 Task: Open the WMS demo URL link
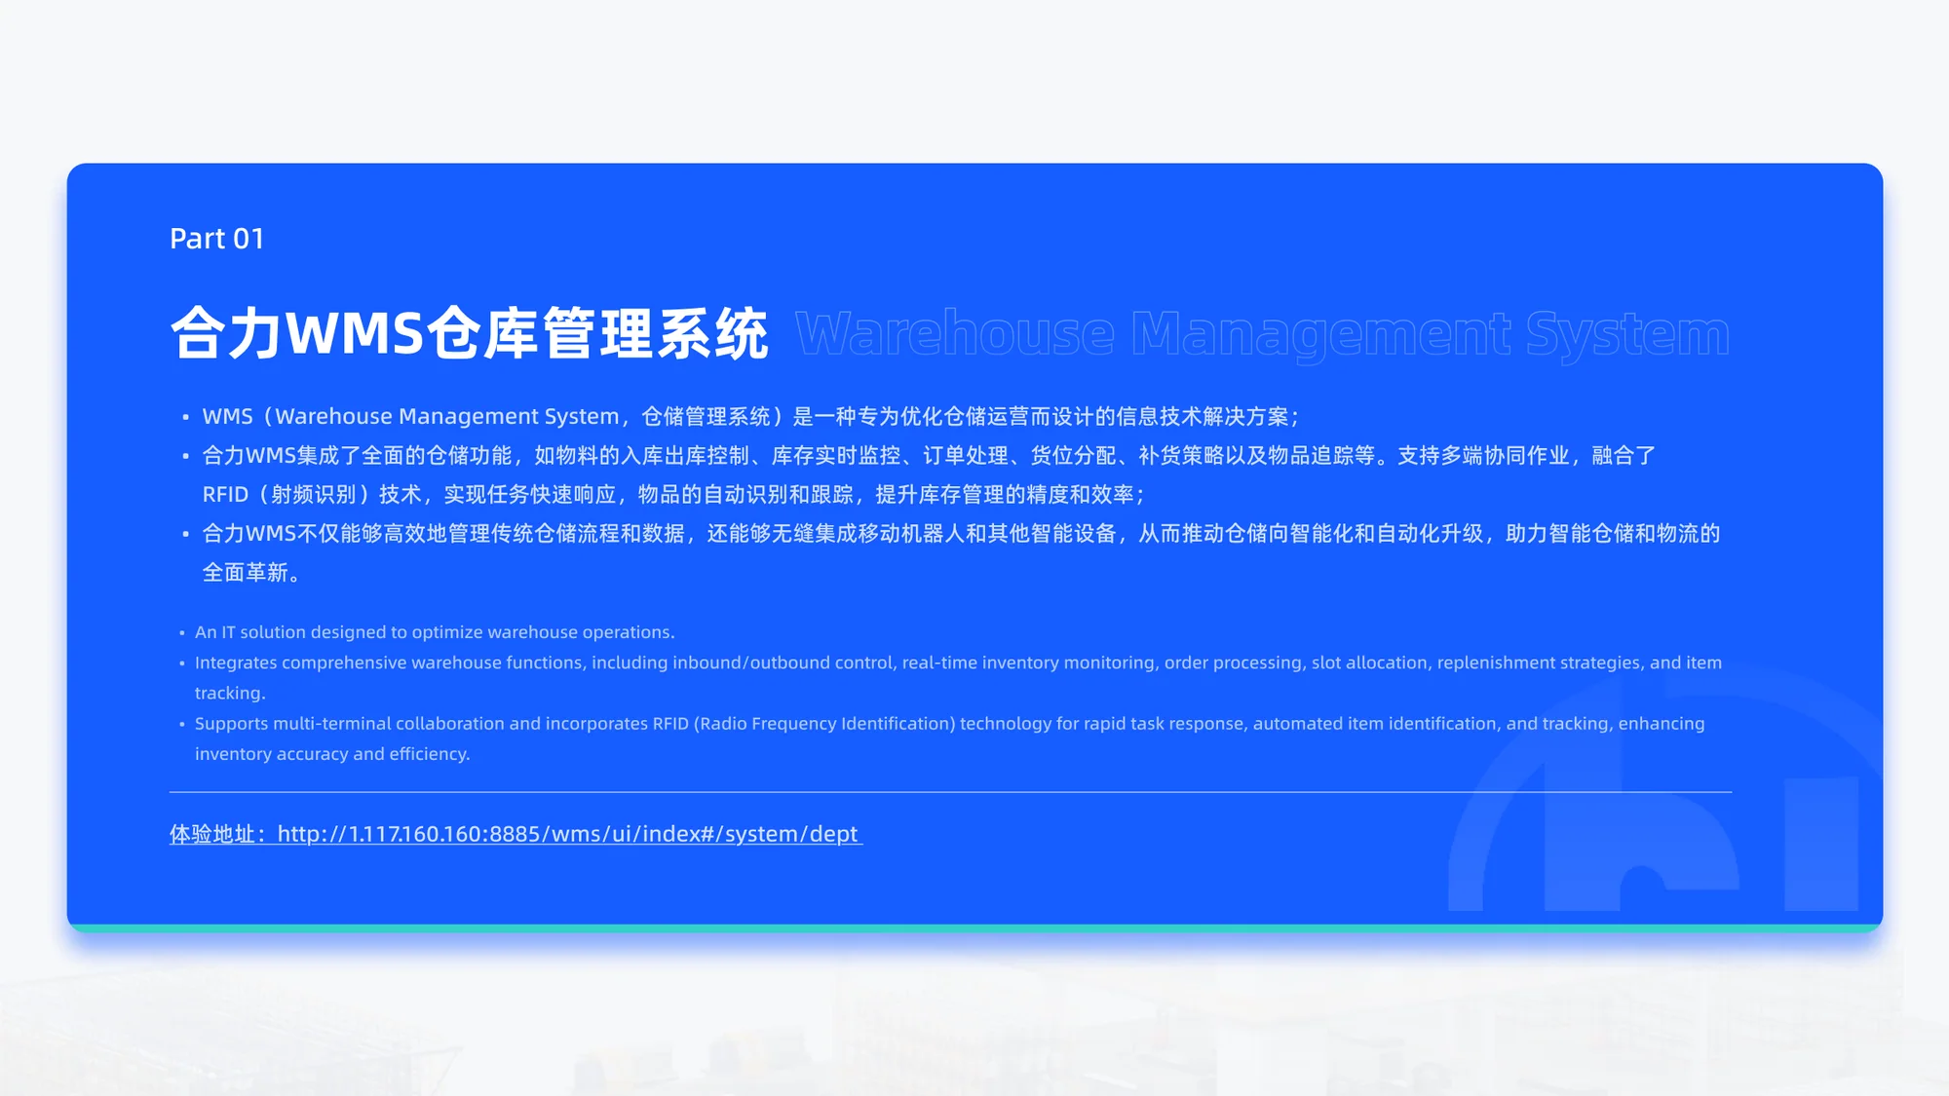(516, 834)
